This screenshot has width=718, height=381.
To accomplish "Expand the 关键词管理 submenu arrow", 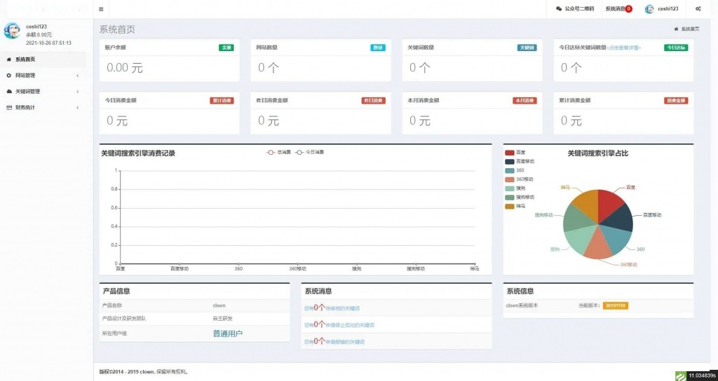I will (x=77, y=91).
